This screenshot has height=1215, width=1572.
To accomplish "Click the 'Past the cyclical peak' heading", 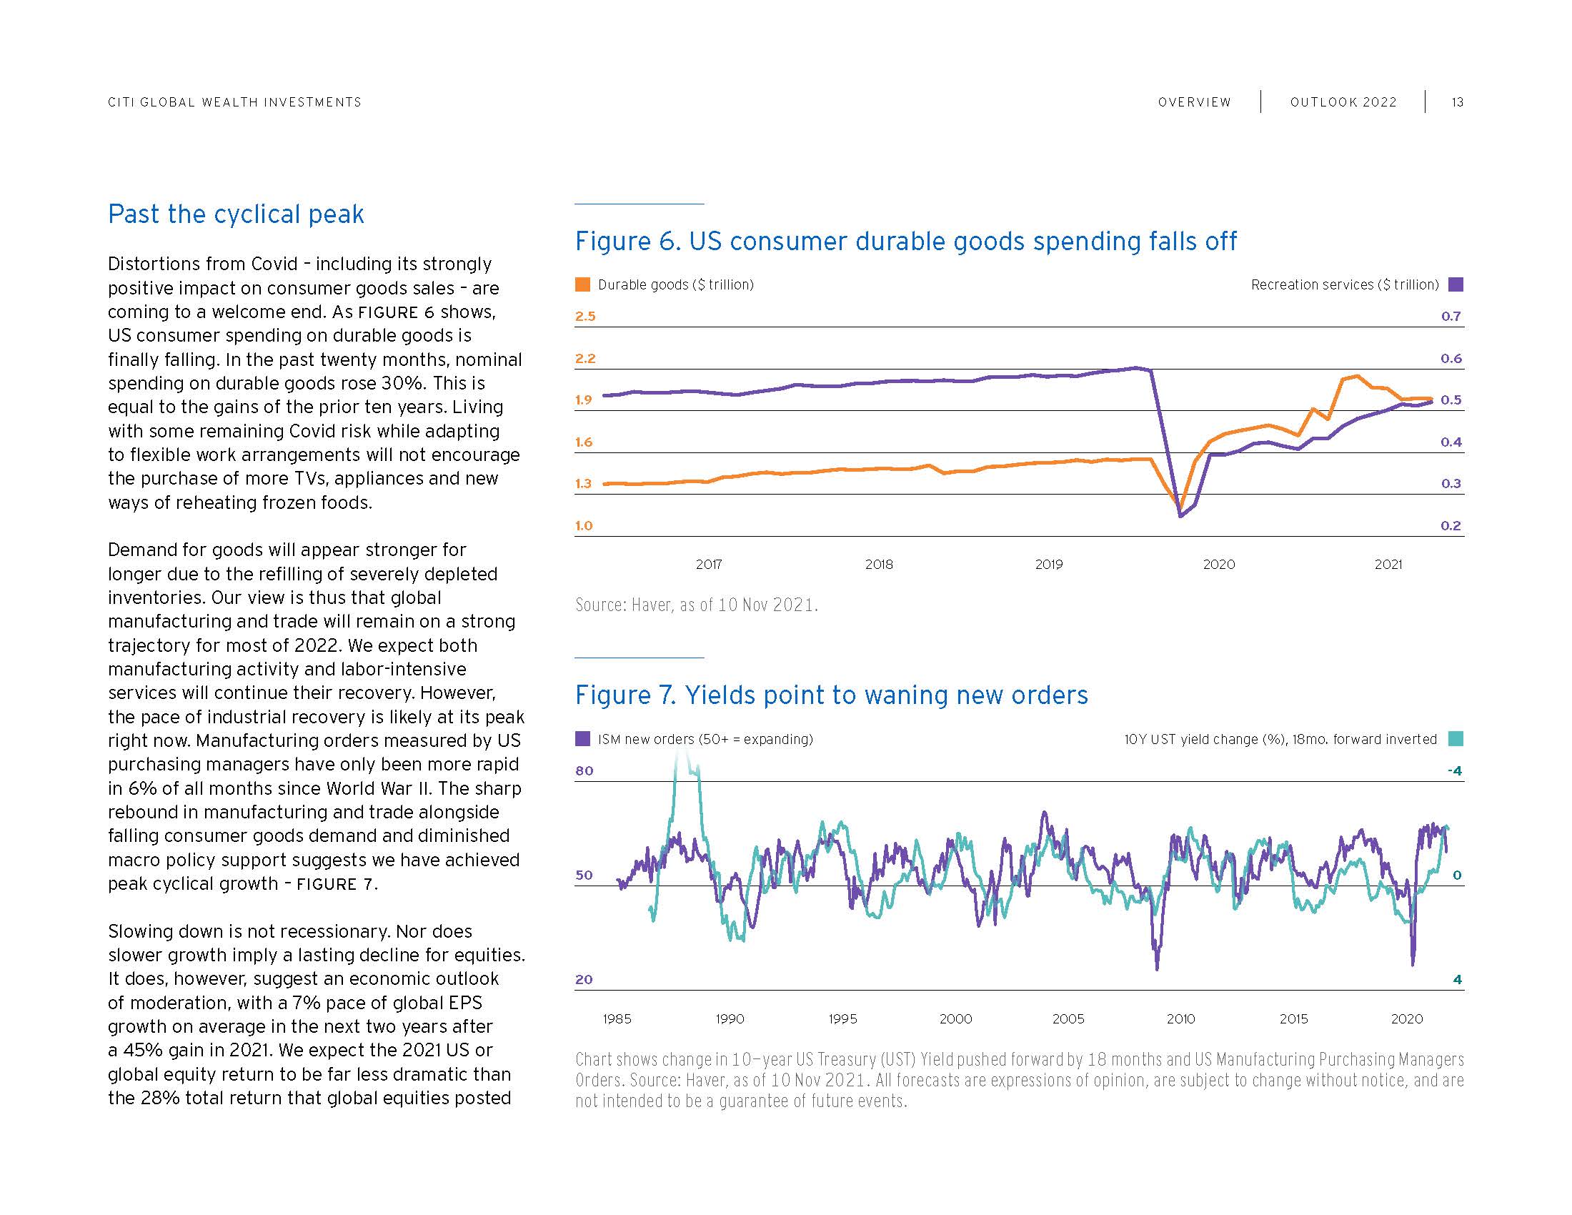I will 235,214.
